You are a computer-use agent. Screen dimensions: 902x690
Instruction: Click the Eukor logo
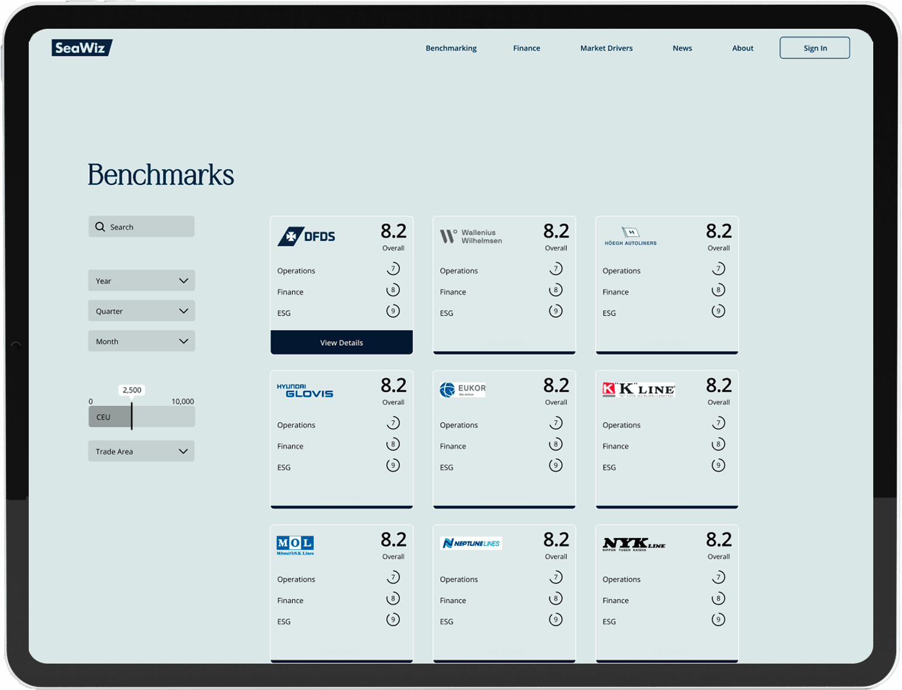[x=463, y=390]
